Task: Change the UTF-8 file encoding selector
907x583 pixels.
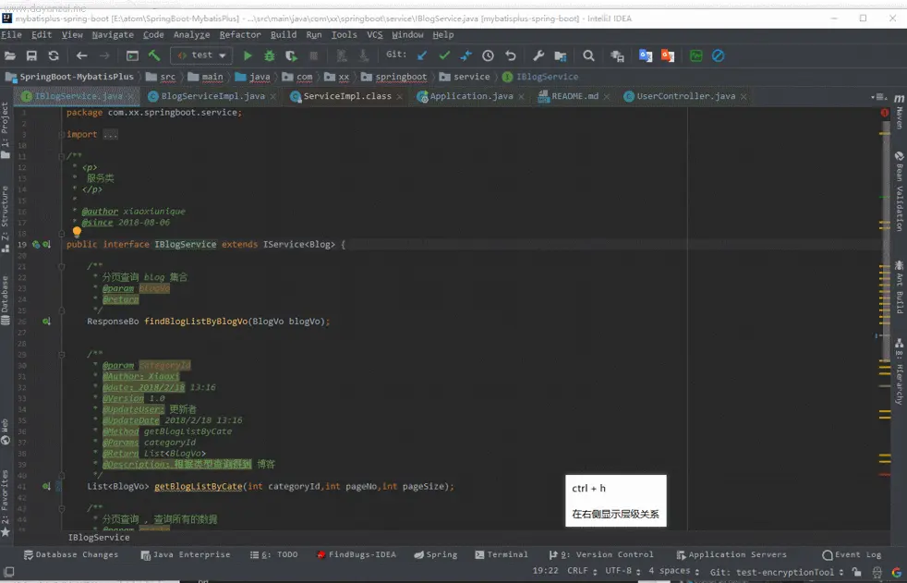Action: (623, 571)
